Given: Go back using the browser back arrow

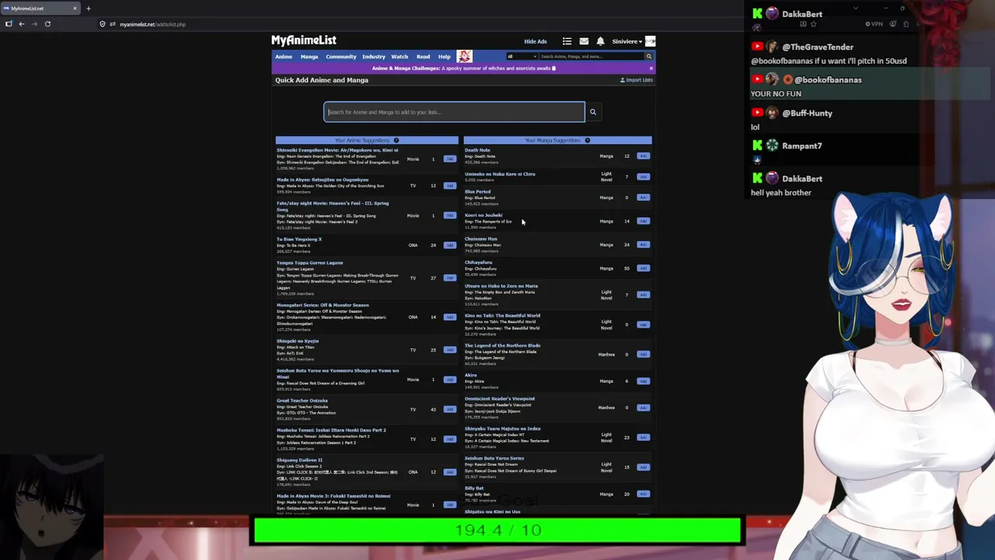Looking at the screenshot, I should (22, 24).
